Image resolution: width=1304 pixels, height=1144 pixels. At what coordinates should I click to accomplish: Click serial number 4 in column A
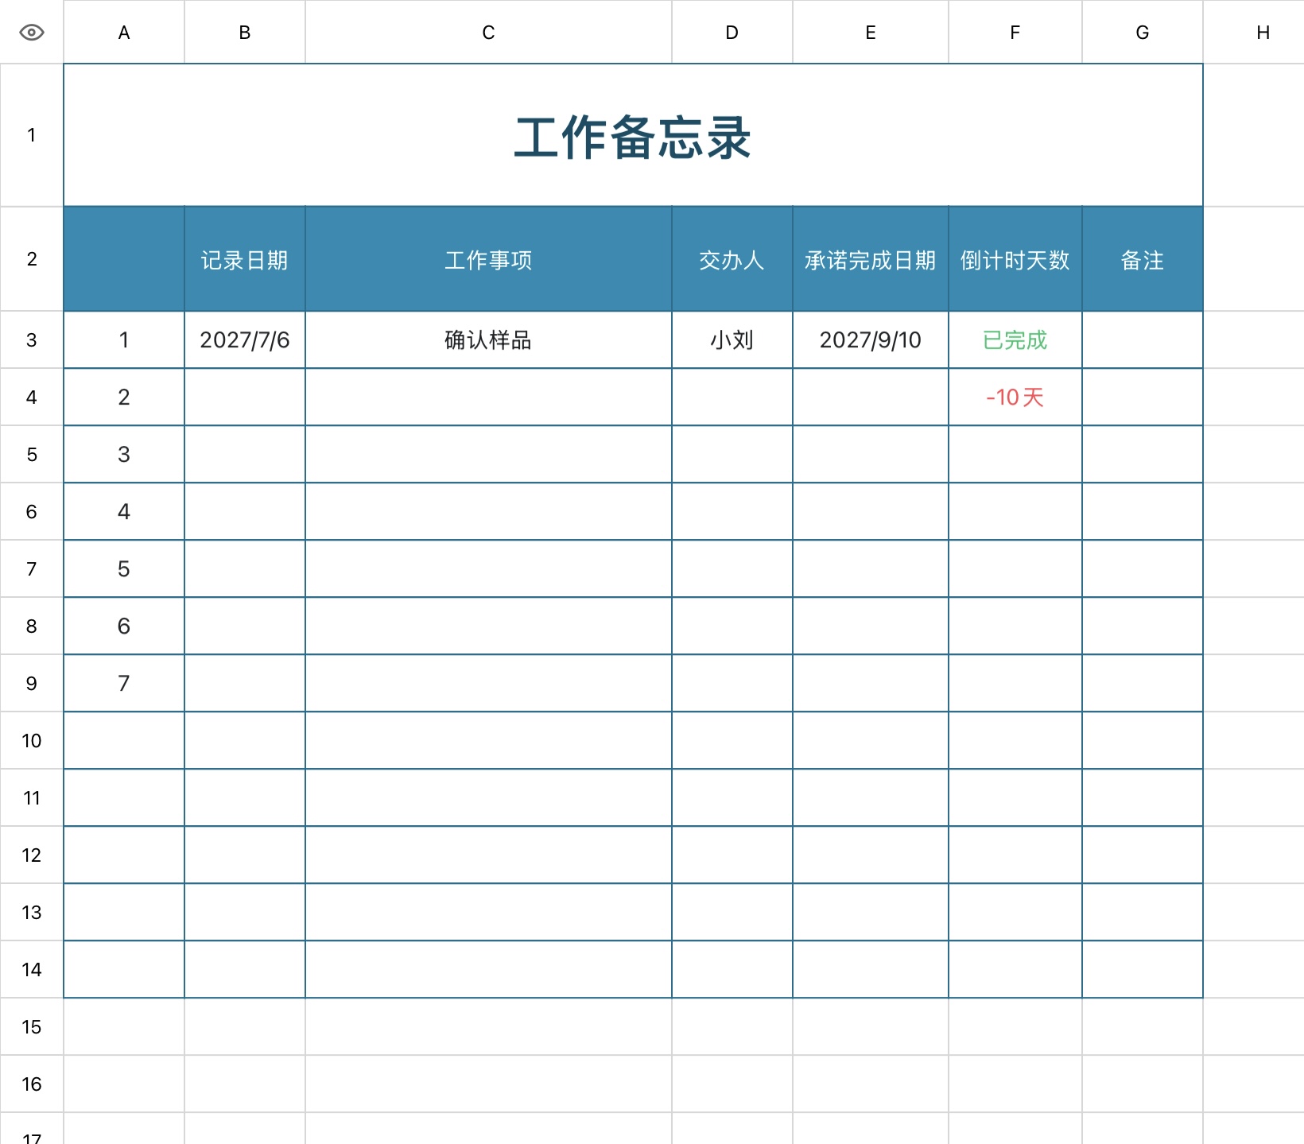pos(124,511)
